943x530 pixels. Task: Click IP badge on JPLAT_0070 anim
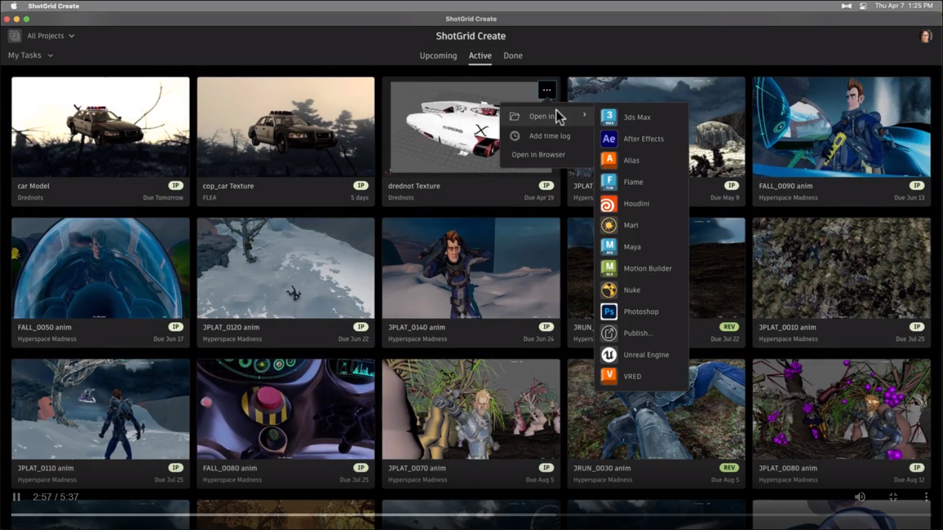[x=546, y=468]
